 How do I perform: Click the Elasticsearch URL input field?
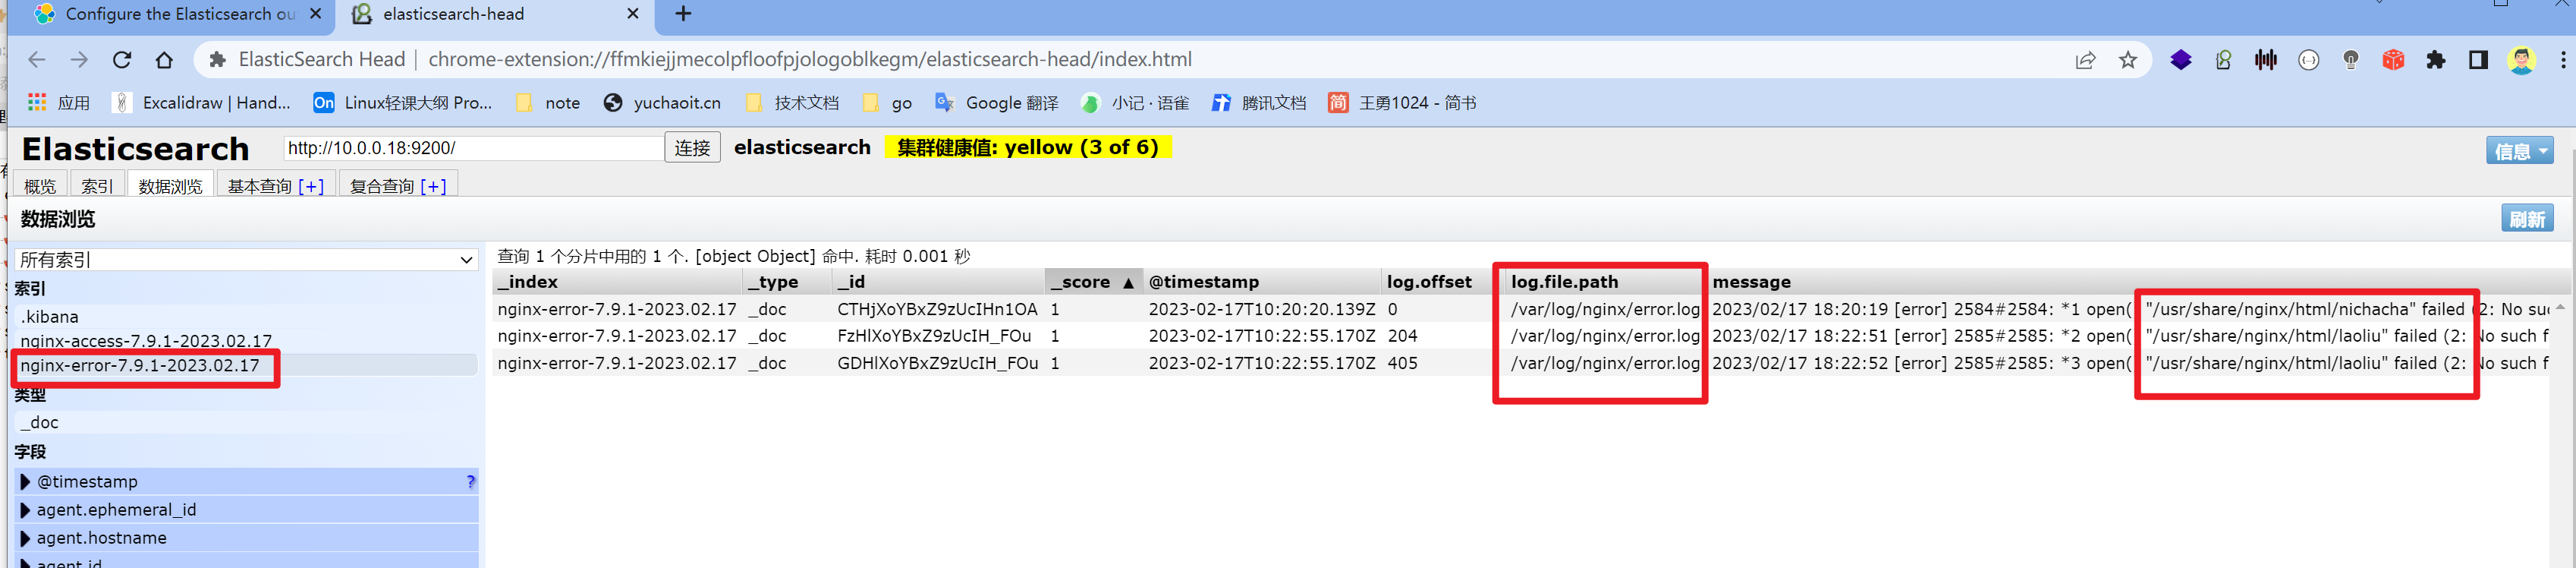click(x=472, y=148)
